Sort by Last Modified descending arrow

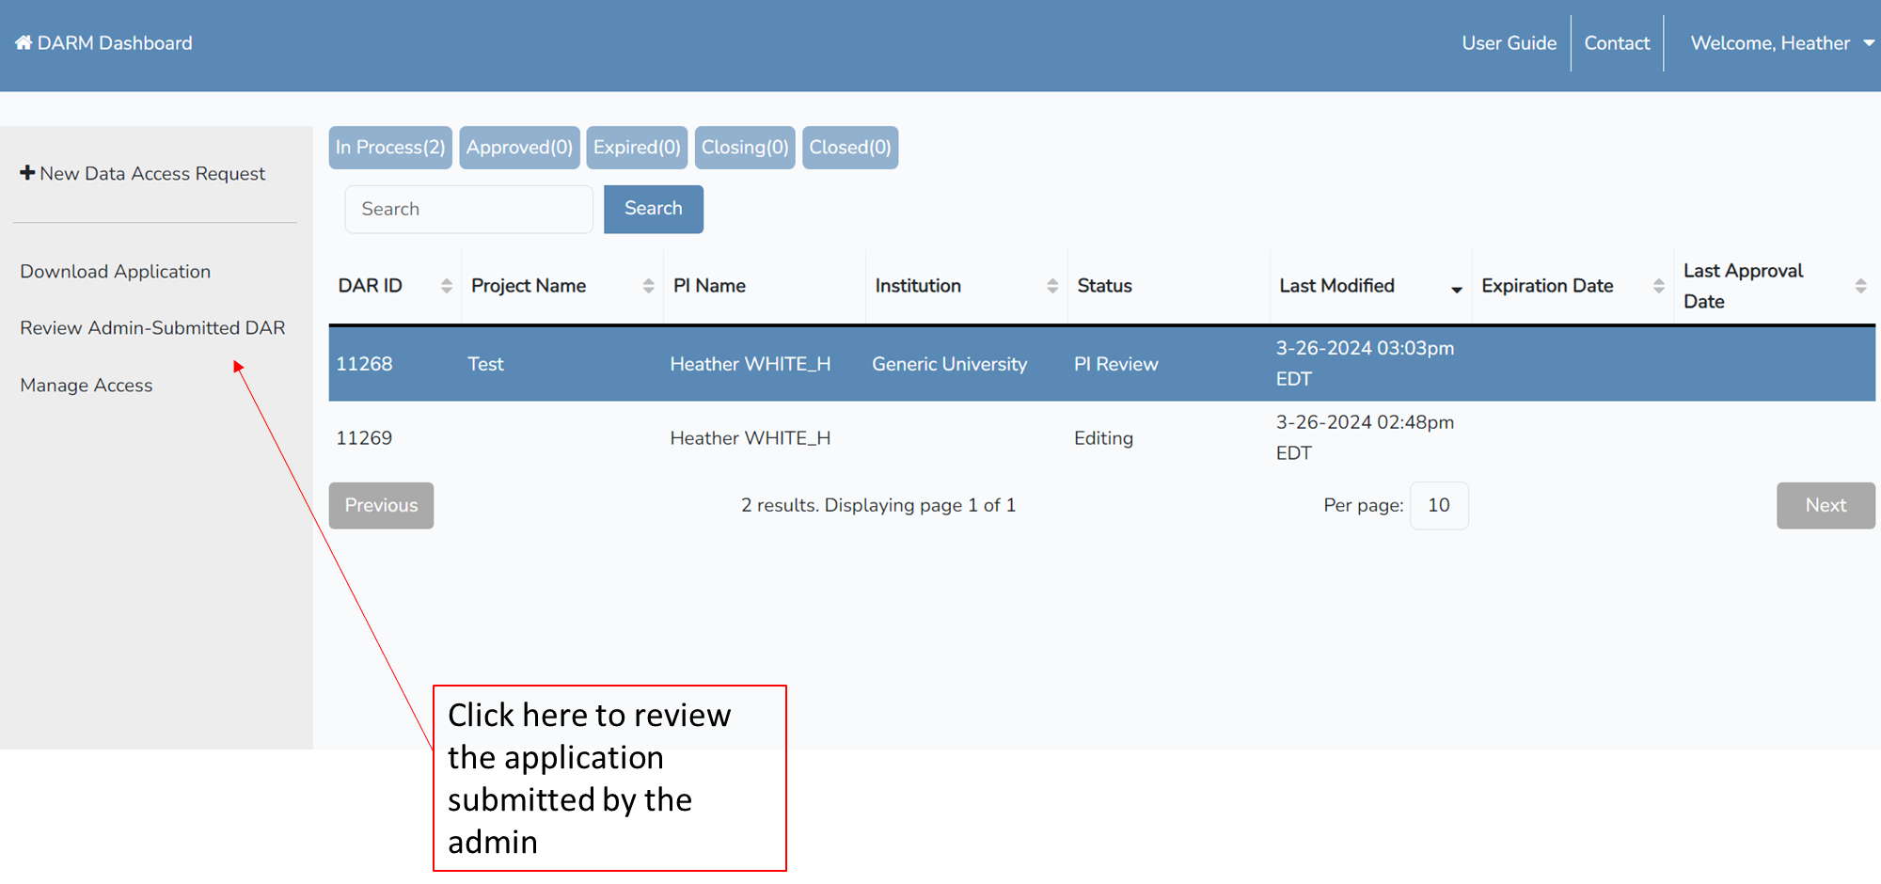(1456, 289)
